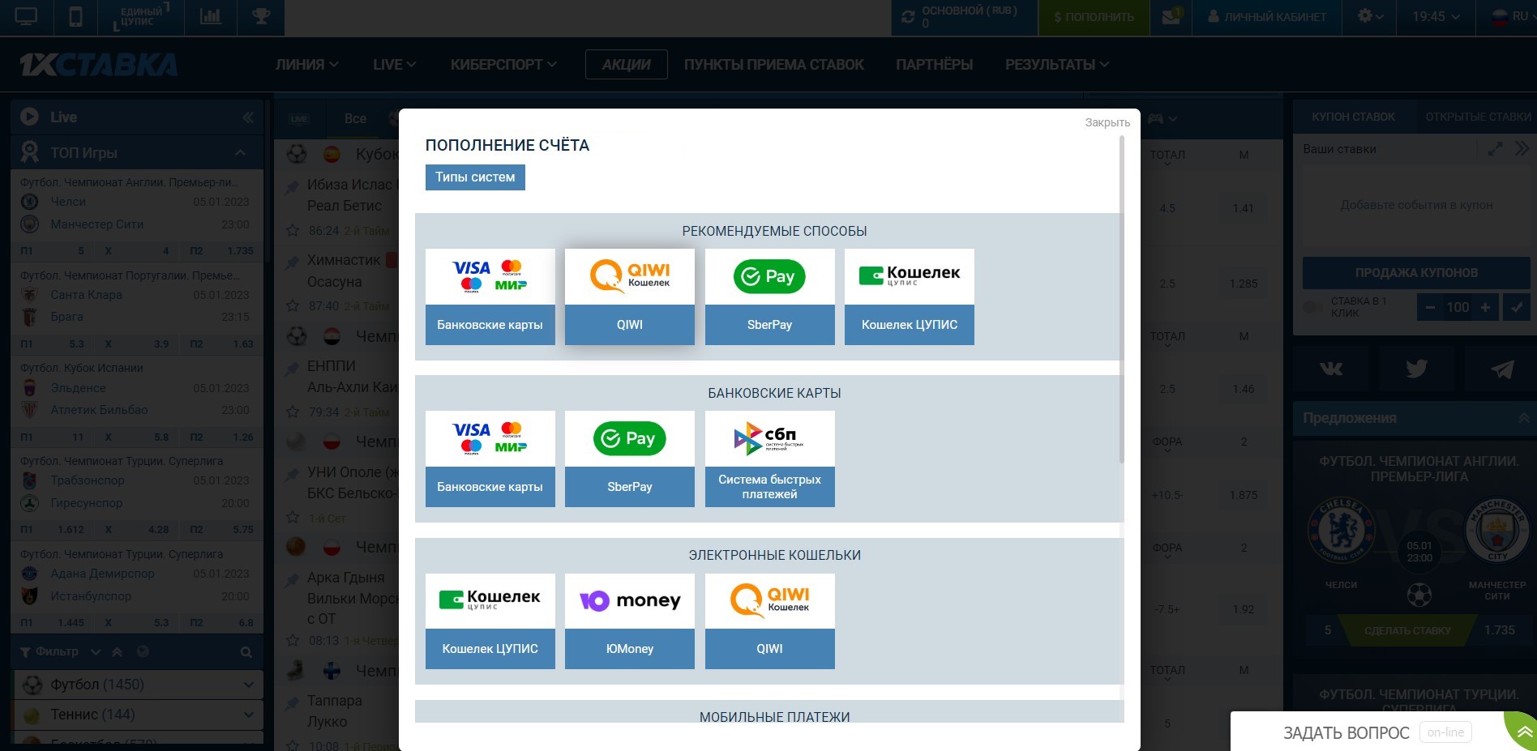Decrease one-click stake with minus

[1430, 308]
